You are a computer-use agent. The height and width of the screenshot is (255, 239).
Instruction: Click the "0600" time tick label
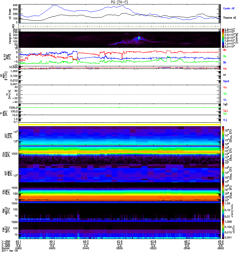coord(221,248)
